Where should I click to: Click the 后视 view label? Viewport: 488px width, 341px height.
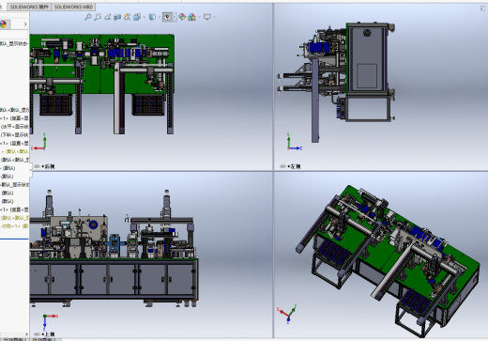point(50,166)
